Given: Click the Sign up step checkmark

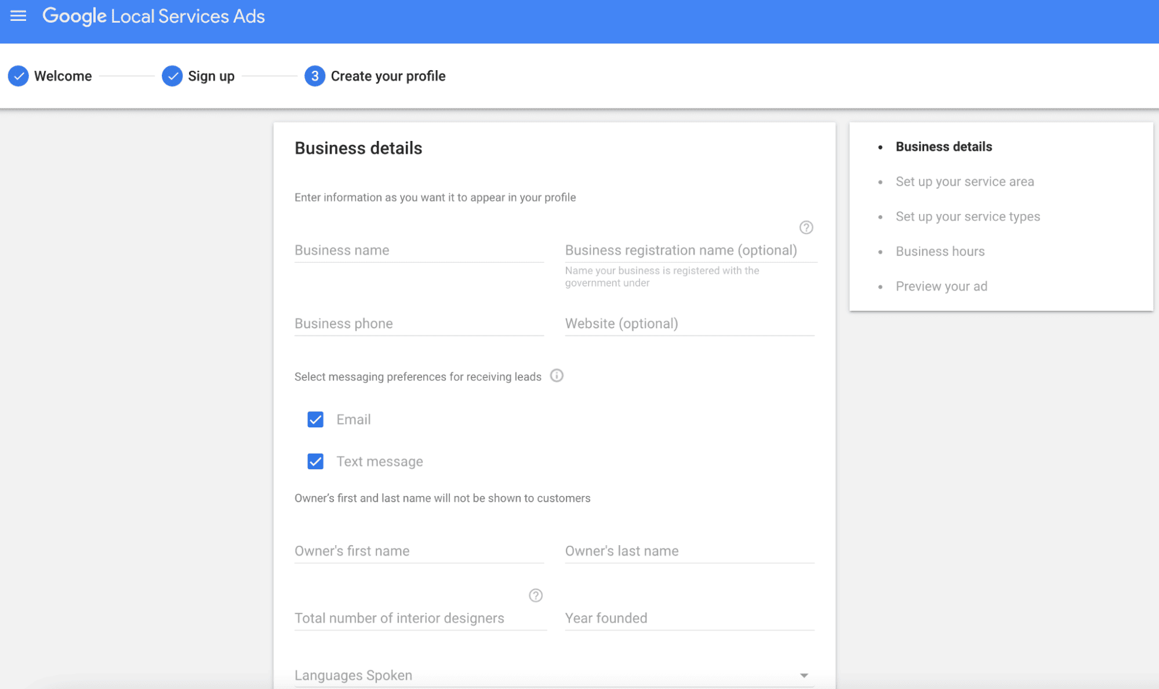Looking at the screenshot, I should [x=172, y=75].
